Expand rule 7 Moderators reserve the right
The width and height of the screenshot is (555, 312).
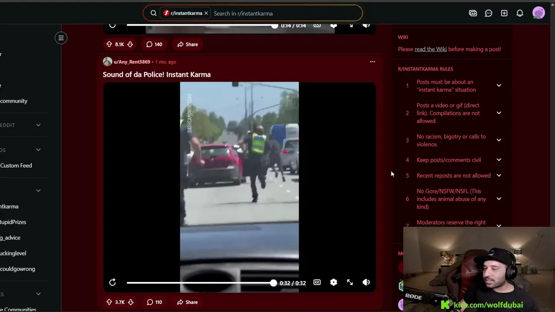[x=499, y=225]
